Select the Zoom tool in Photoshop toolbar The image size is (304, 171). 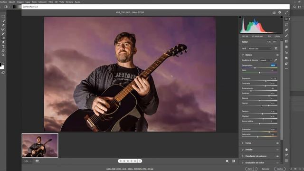(3, 55)
